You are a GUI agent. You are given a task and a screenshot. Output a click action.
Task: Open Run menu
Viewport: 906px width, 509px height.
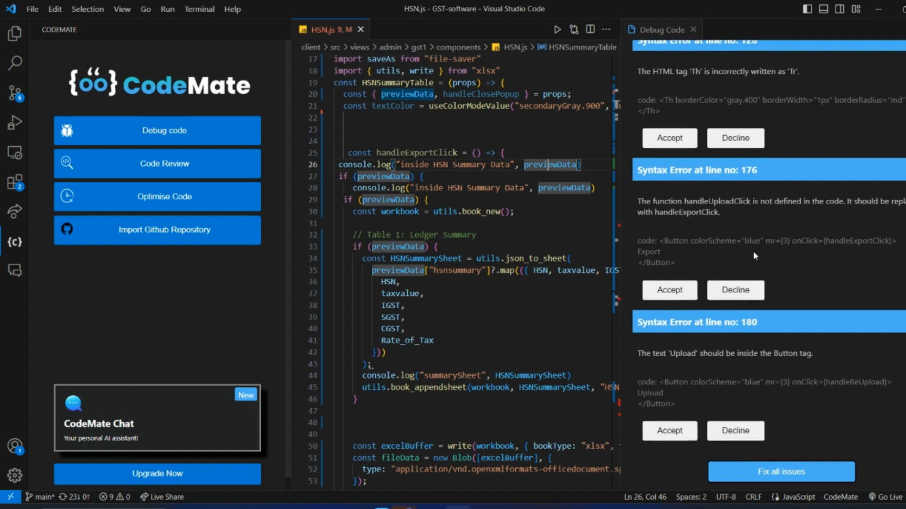(x=168, y=9)
